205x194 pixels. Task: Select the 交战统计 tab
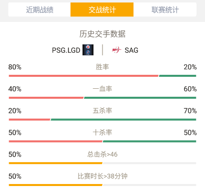pyautogui.click(x=102, y=9)
